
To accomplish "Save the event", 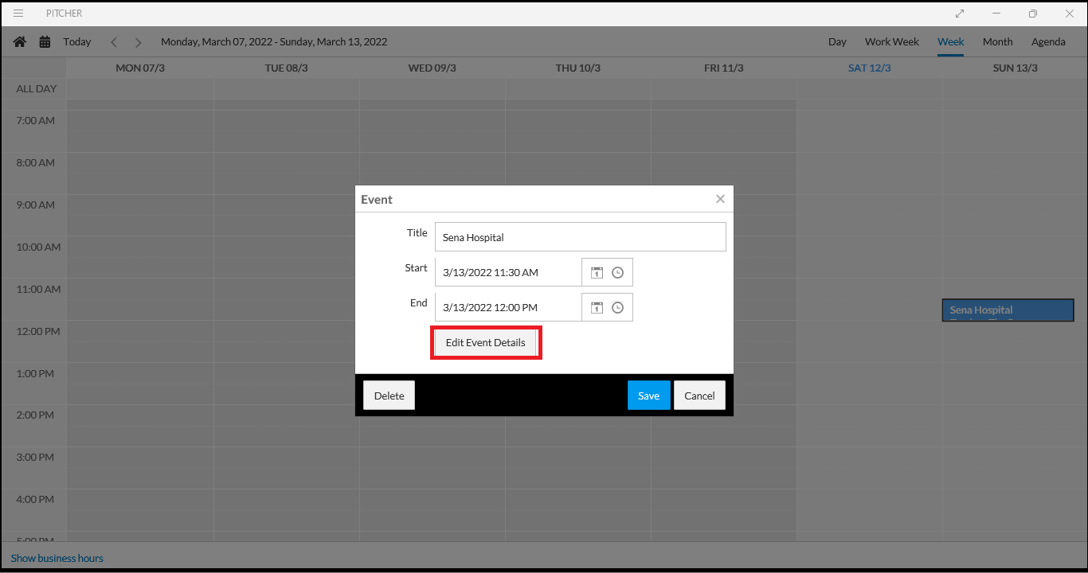I will (x=648, y=396).
